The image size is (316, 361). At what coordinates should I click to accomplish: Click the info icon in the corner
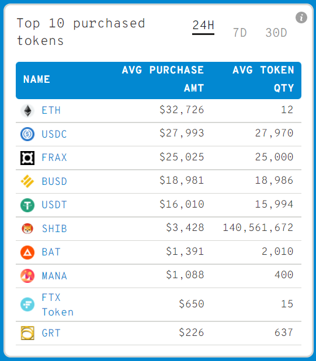tap(301, 17)
